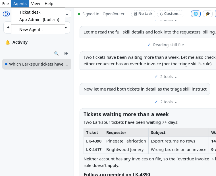Choose New Agent... menu entry

coord(38,30)
